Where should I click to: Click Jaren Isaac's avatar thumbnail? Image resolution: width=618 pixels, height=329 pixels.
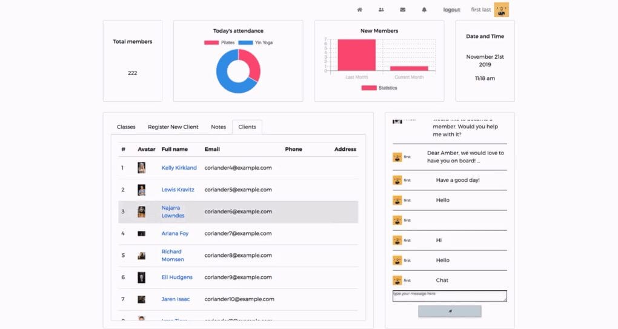point(142,299)
